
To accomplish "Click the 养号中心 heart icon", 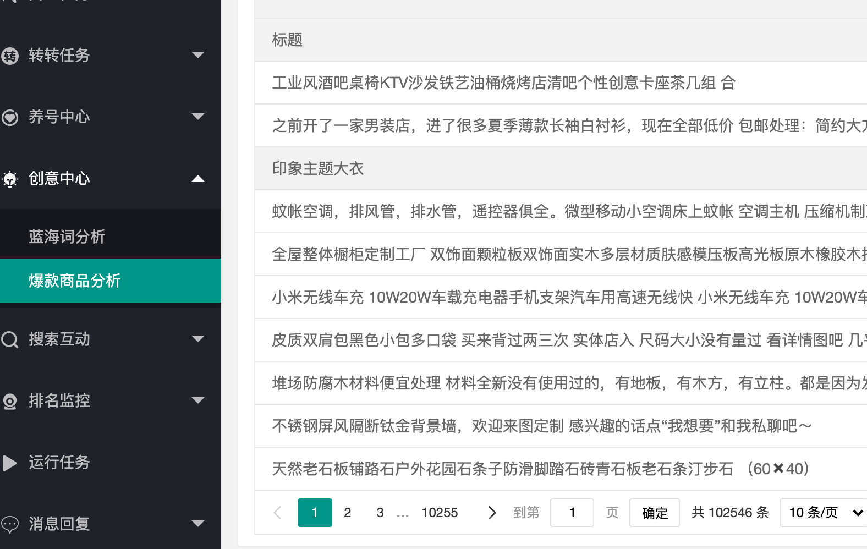I will (x=10, y=117).
